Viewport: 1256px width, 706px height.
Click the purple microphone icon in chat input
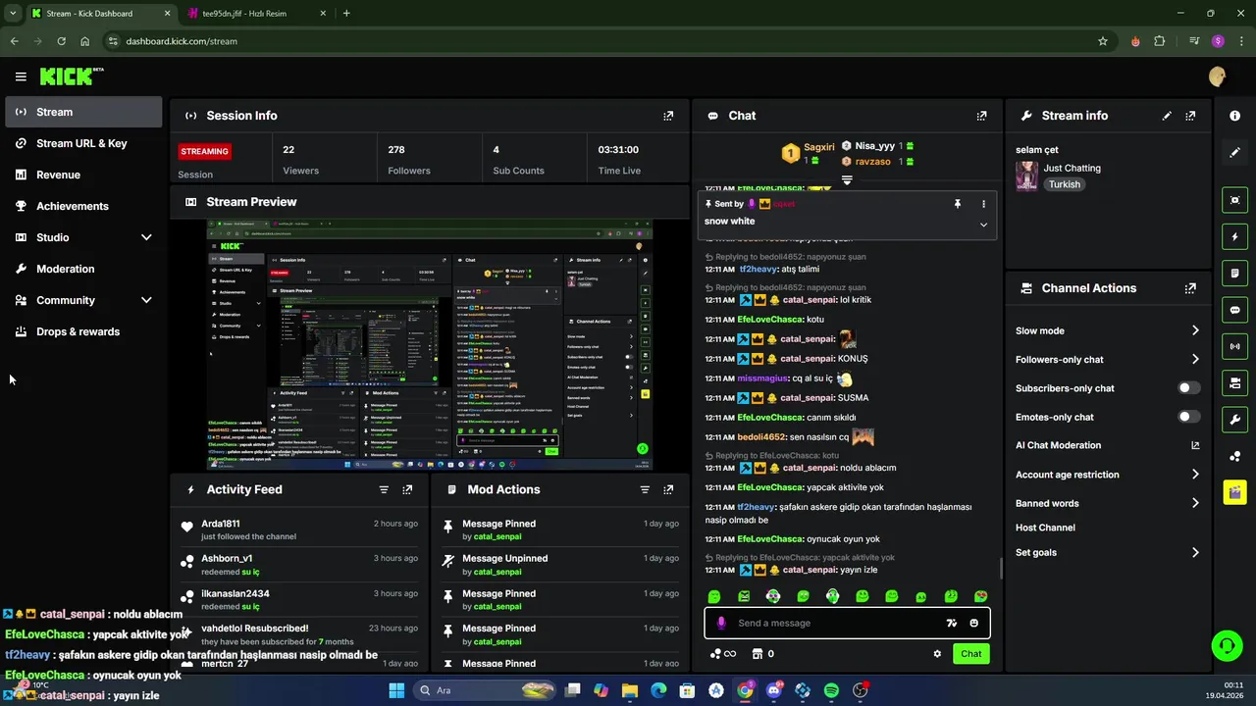tap(721, 623)
